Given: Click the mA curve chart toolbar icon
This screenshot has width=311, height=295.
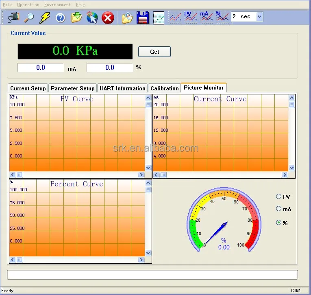Looking at the screenshot, I should click(x=207, y=17).
